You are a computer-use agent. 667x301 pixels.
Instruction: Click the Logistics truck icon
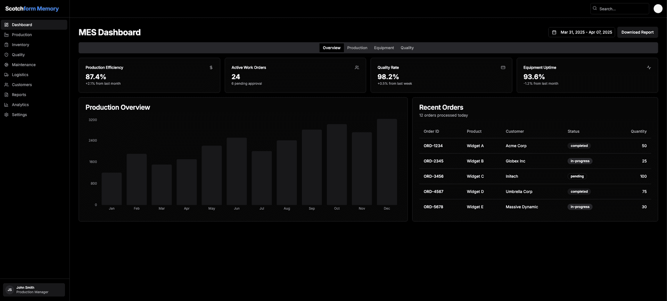6,75
